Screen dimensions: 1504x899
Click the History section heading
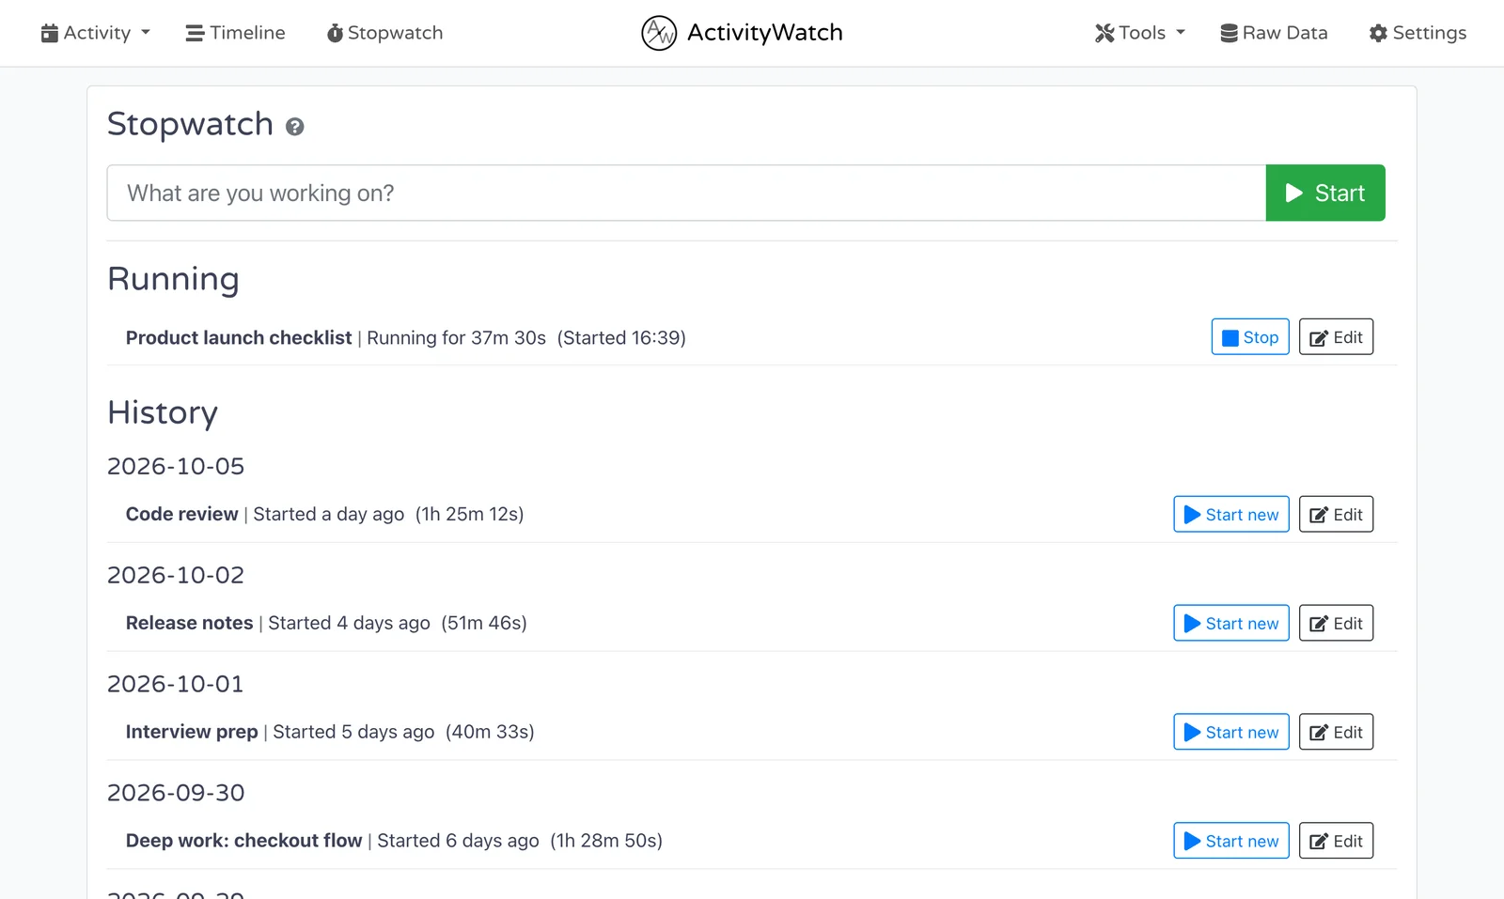[163, 413]
